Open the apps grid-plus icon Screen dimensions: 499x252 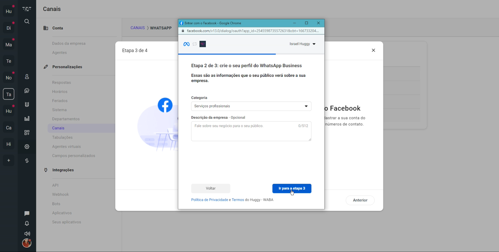click(27, 133)
